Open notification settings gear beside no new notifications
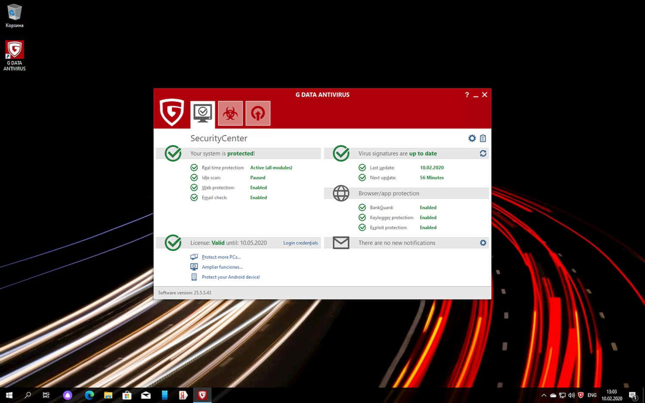Screen dimensions: 645x403 pos(482,242)
